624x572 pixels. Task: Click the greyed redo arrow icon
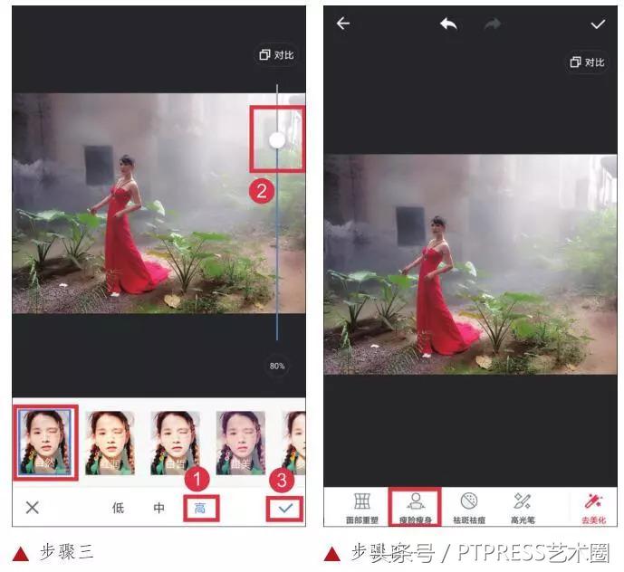493,24
